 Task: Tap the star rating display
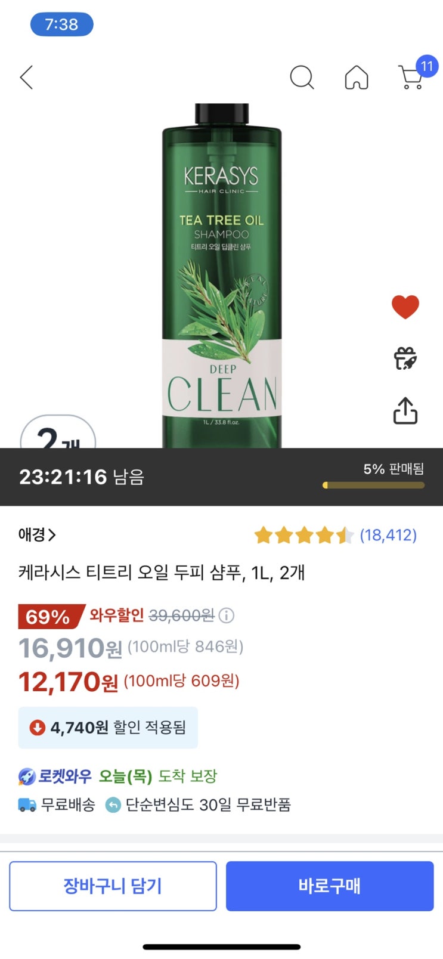[x=303, y=535]
